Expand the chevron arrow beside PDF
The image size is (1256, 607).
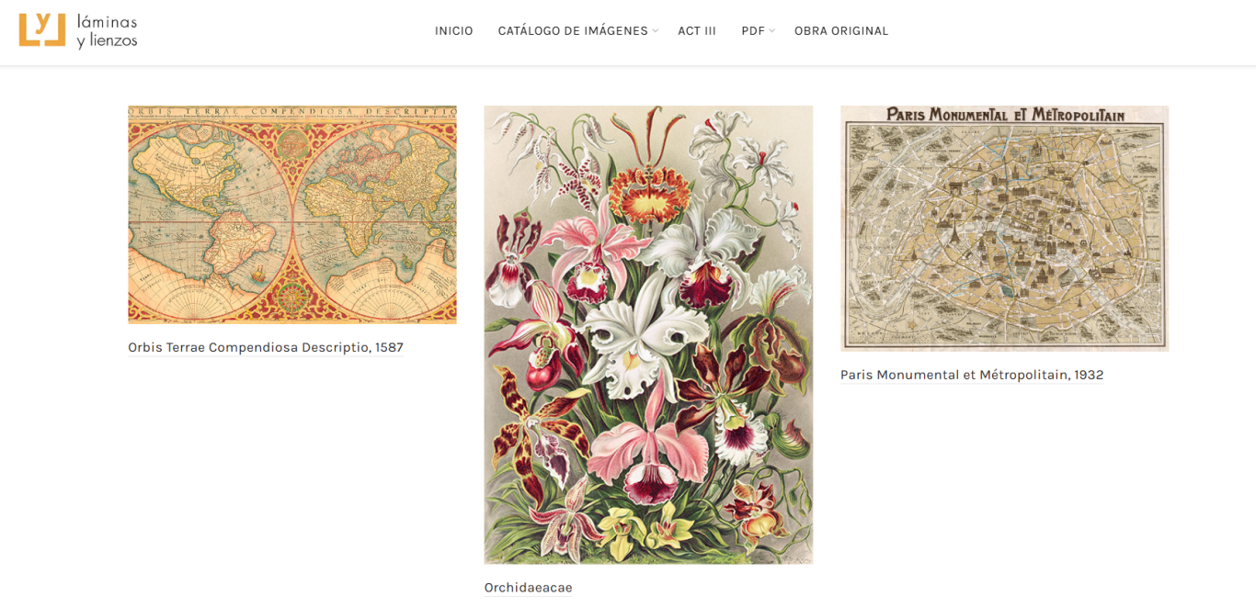772,31
